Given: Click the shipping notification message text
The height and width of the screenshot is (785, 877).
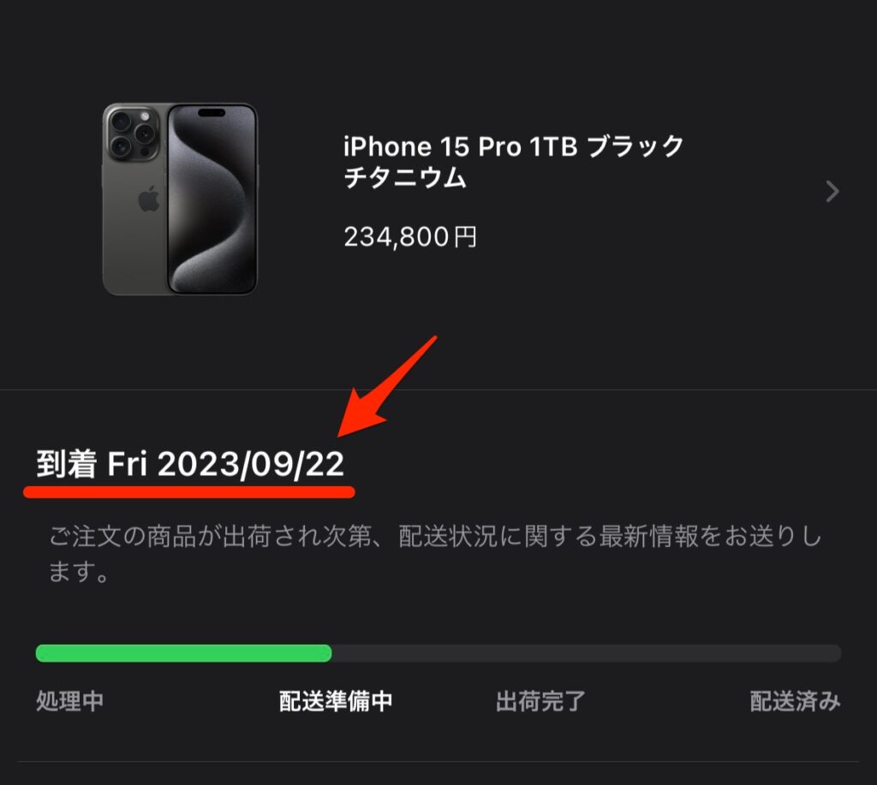Looking at the screenshot, I should tap(435, 553).
